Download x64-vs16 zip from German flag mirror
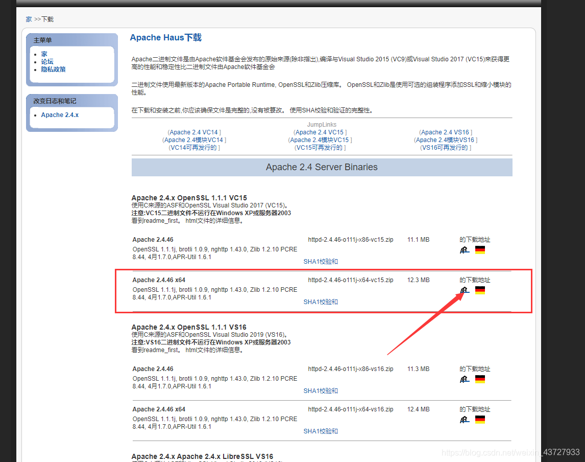Screen dimensions: 585x462 click(x=480, y=420)
